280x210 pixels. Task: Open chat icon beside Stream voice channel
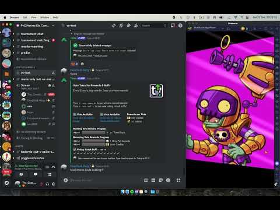(50, 85)
